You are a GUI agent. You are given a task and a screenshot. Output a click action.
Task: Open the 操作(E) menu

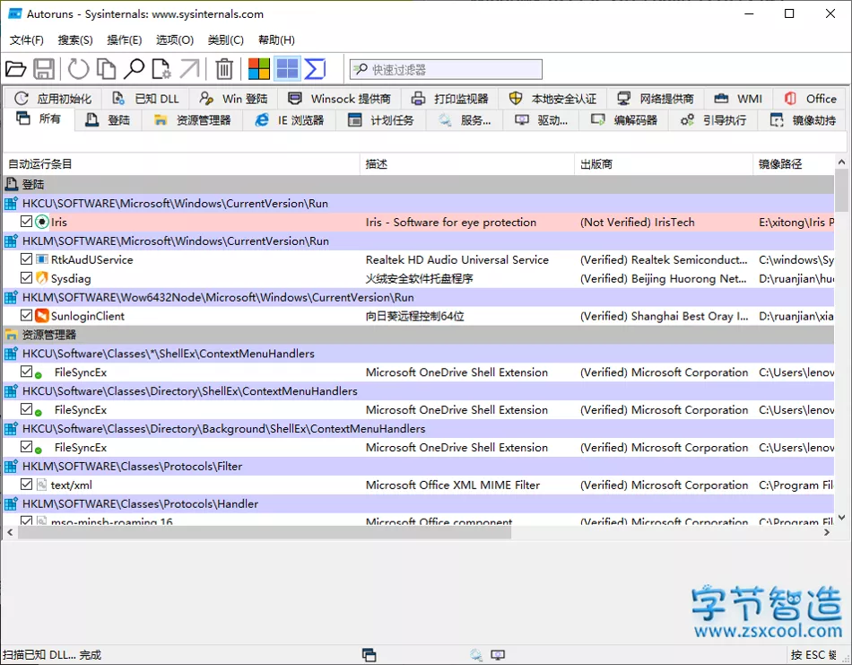click(x=124, y=39)
